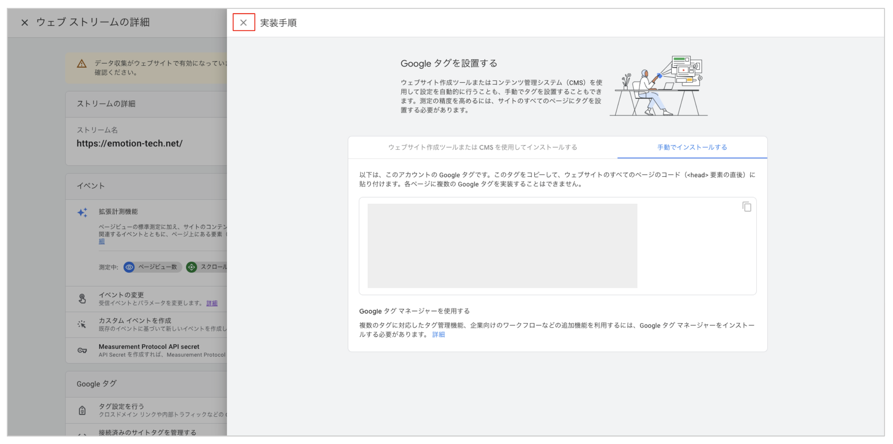Open タグ設定を行う row
893x444 pixels.
(x=146, y=410)
